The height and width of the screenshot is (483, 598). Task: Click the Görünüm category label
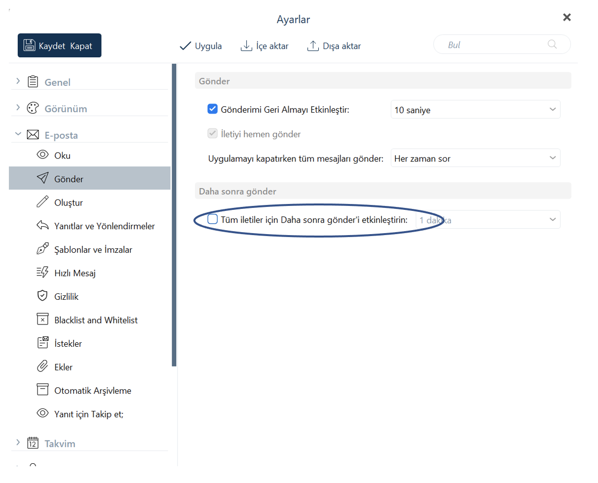[66, 109]
